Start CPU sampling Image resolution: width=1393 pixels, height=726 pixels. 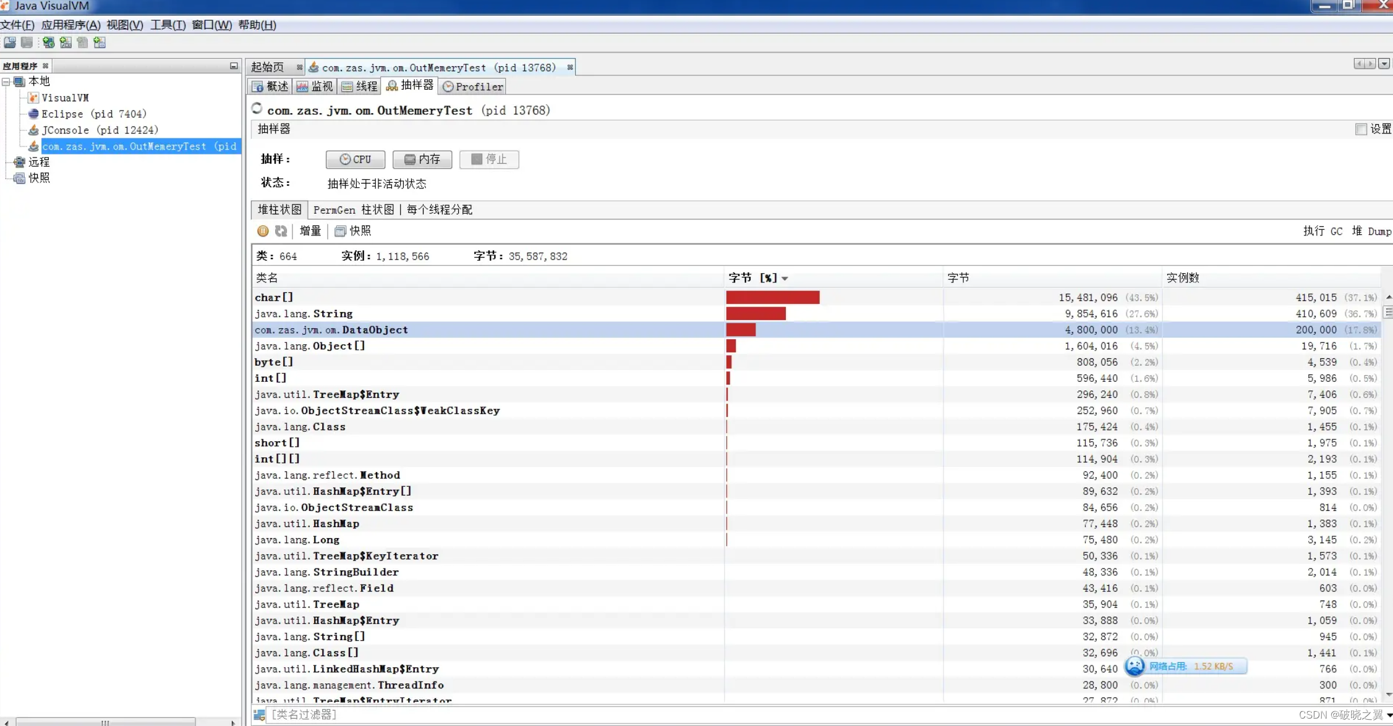pos(356,159)
